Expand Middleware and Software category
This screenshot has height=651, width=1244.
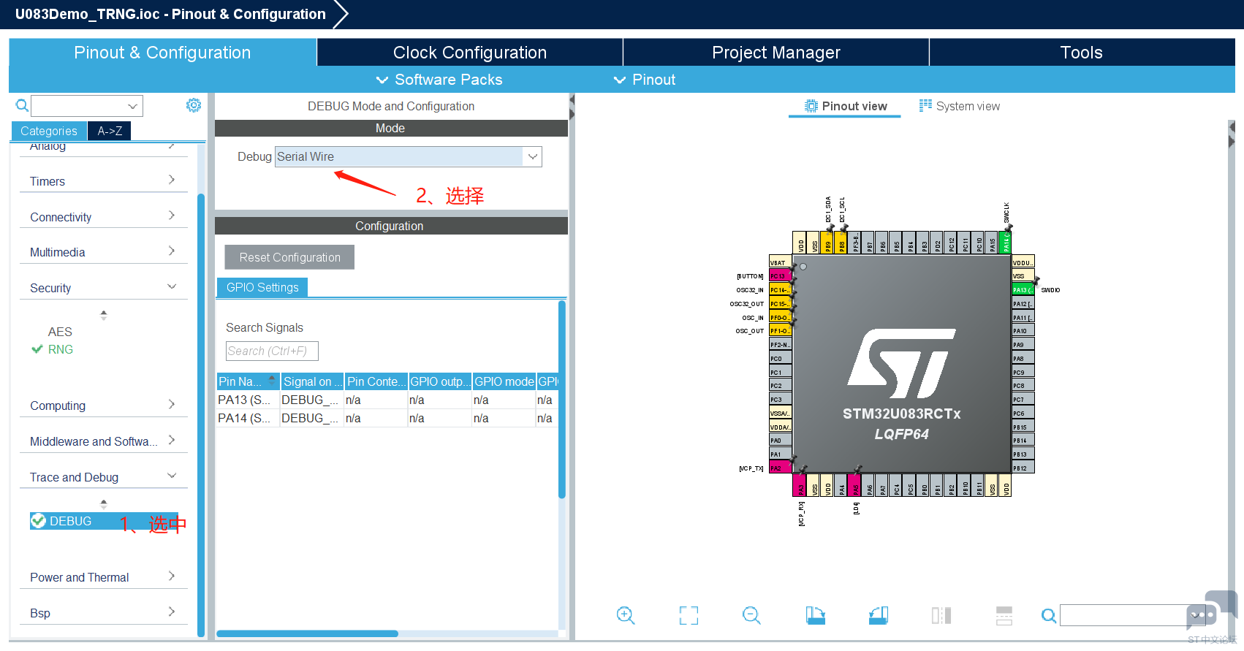pos(103,441)
